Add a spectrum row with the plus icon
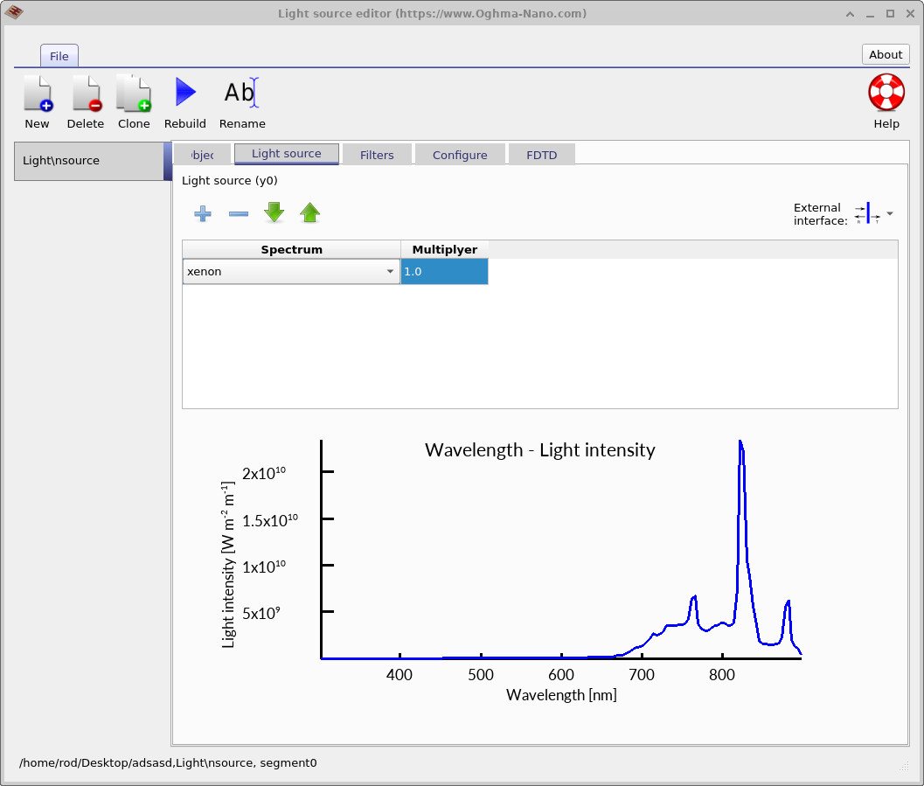Screen dimensions: 924x786 coord(203,213)
